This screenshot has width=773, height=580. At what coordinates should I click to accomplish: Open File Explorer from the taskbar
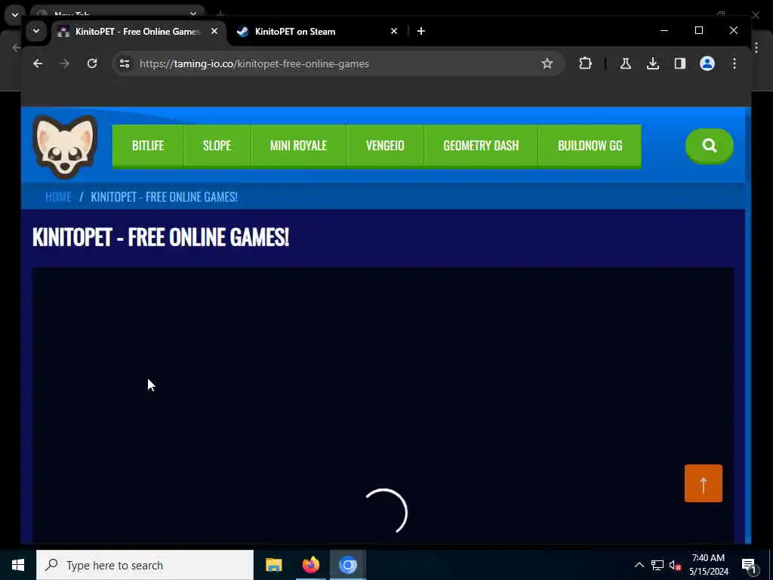273,565
